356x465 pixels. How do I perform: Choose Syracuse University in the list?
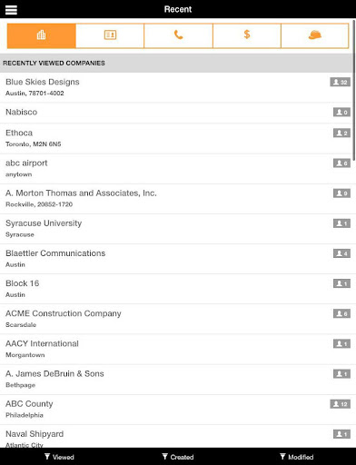(x=176, y=229)
